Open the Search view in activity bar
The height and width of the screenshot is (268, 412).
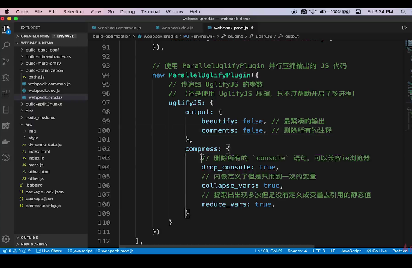point(6,46)
